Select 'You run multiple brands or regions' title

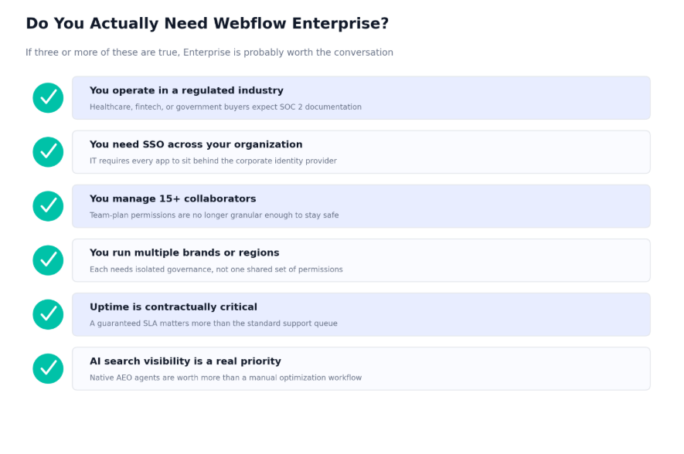click(x=185, y=252)
